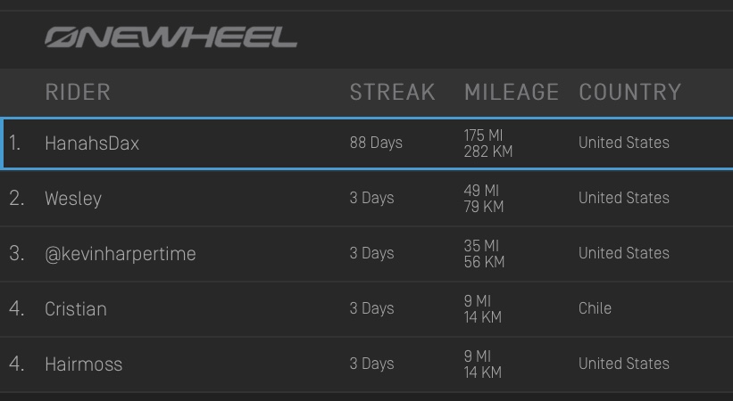
Task: Sort by the RIDER column header
Action: 78,92
